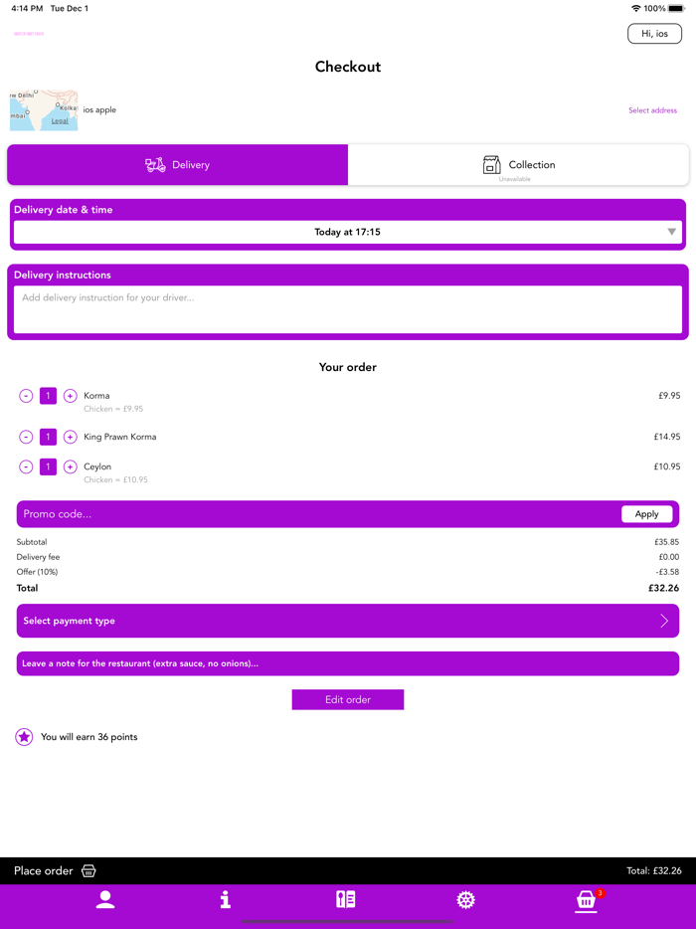
Task: Increase Ceylon quantity with plus button
Action: [x=71, y=466]
